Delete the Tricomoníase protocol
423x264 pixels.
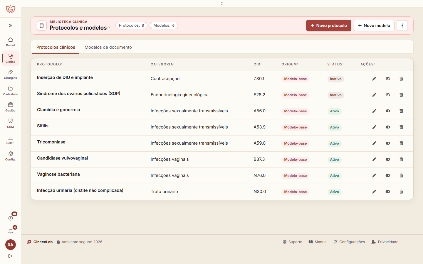point(401,143)
